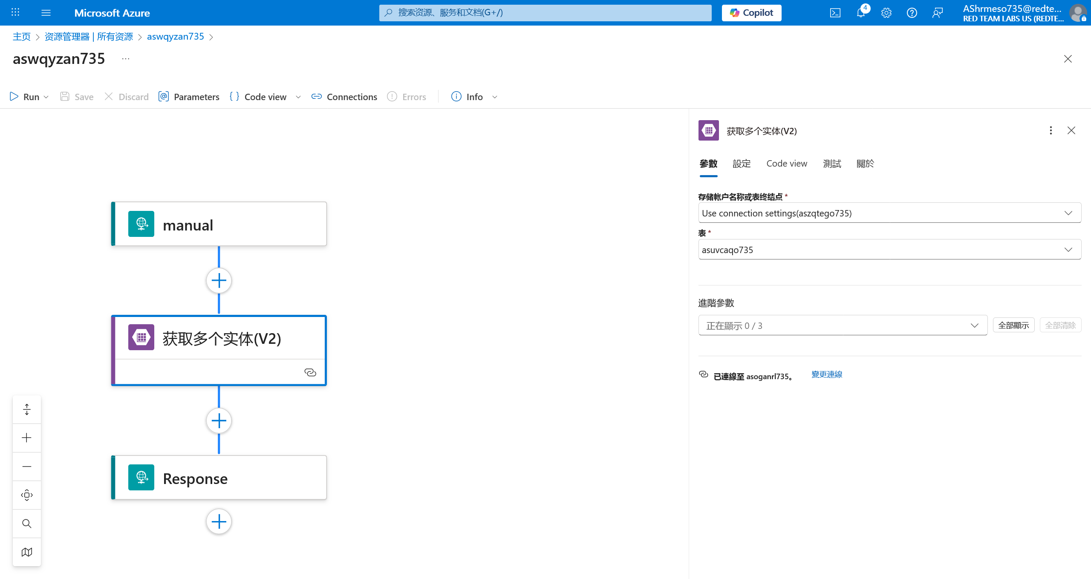The height and width of the screenshot is (579, 1091).
Task: Open the Parameters toolbar item
Action: (189, 97)
